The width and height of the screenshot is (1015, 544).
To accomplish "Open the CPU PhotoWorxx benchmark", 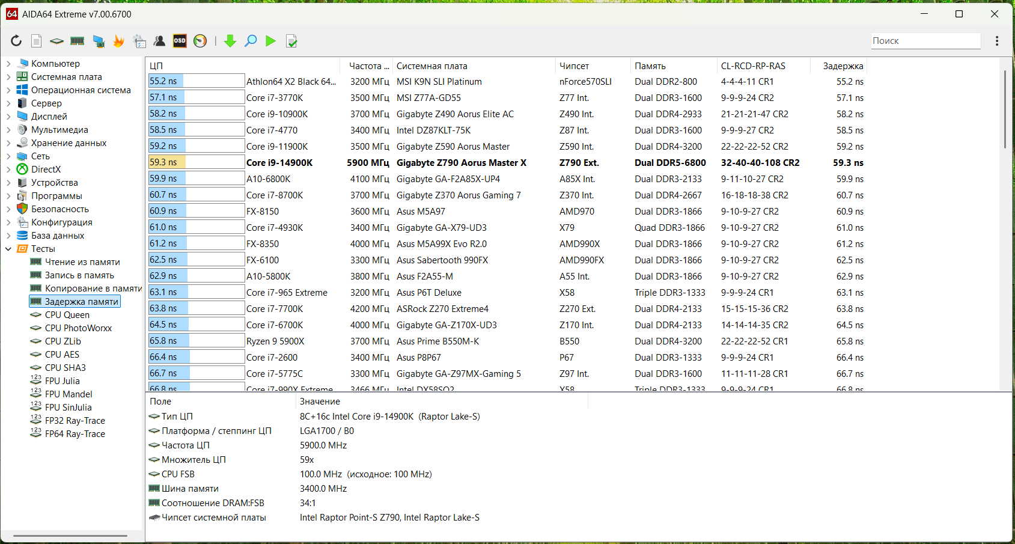I will [78, 328].
